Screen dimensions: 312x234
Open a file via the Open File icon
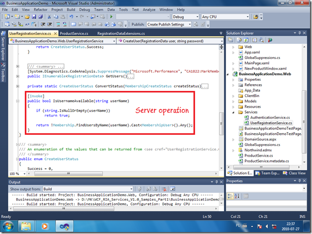pos(27,17)
